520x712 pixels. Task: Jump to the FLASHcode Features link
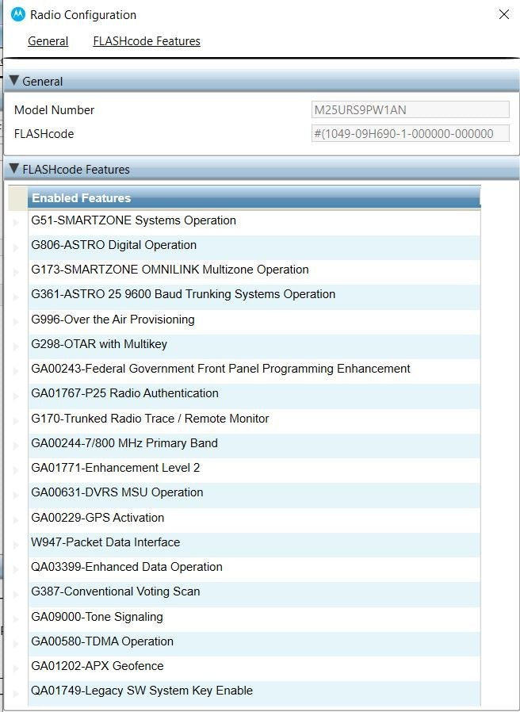tap(147, 41)
